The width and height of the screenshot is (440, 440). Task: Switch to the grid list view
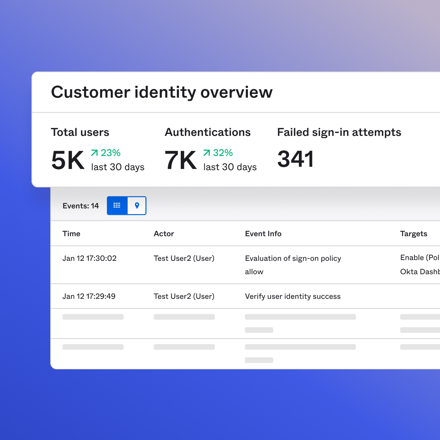pos(117,205)
